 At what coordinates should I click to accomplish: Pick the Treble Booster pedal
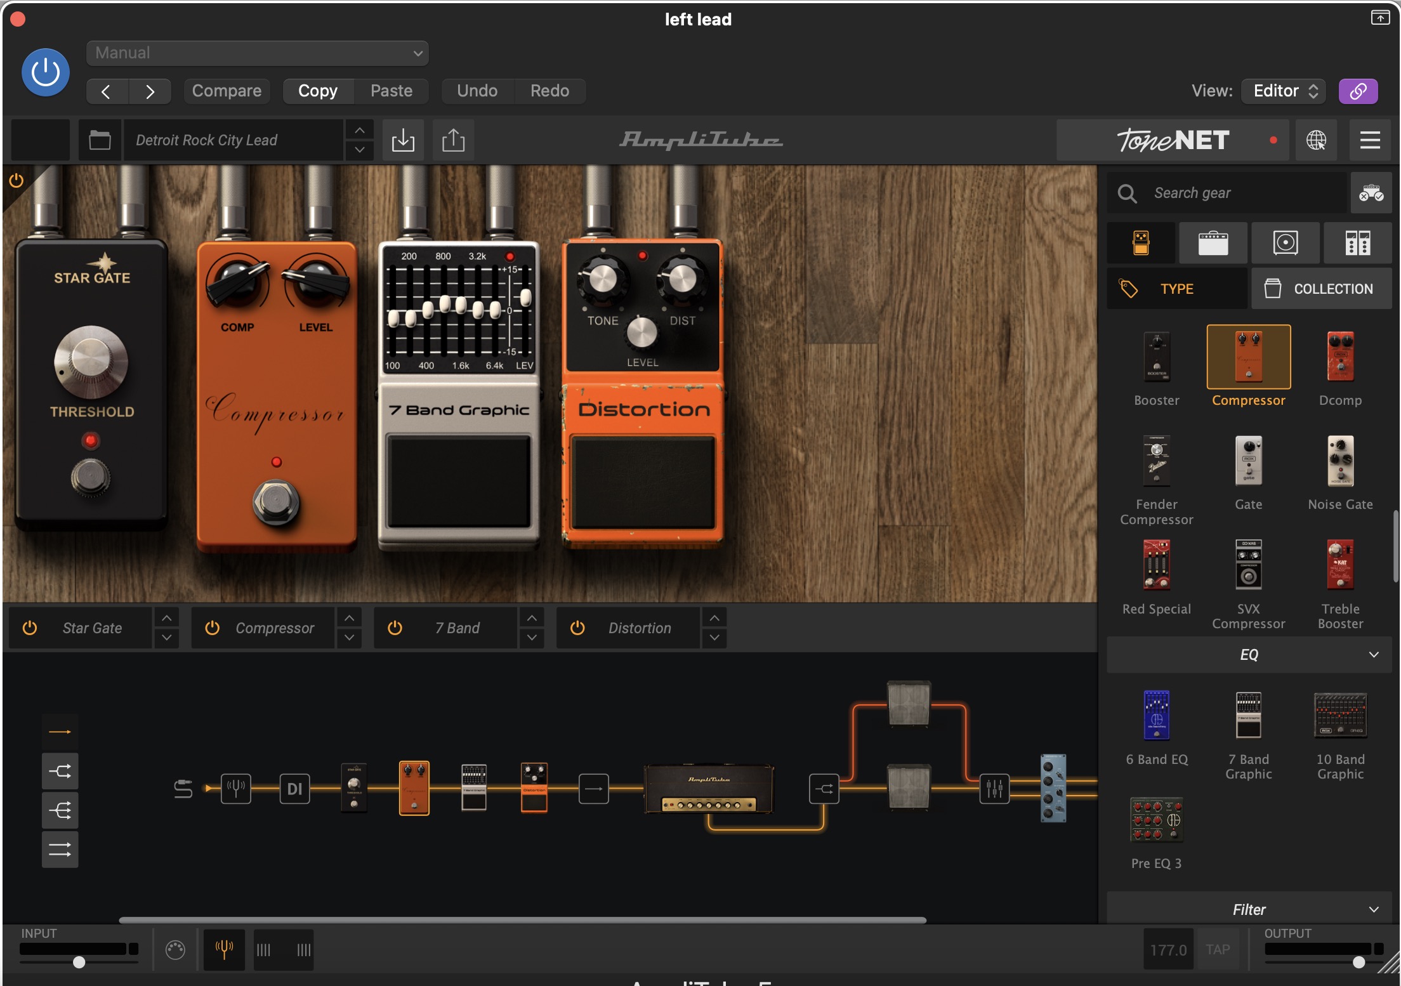click(1340, 565)
